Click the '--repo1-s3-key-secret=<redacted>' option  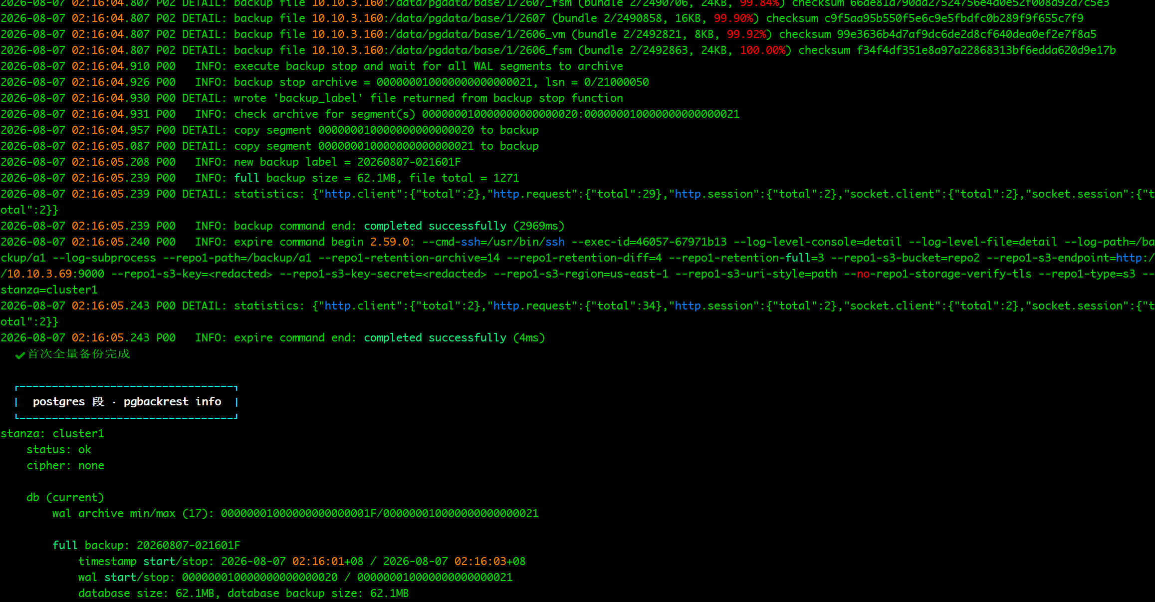(x=383, y=274)
